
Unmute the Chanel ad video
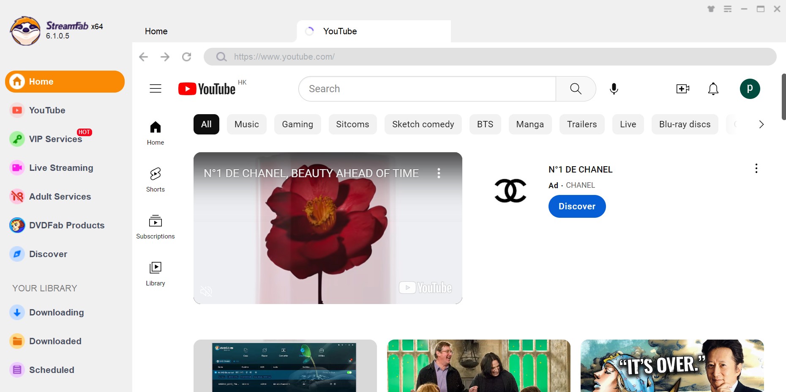pyautogui.click(x=206, y=291)
